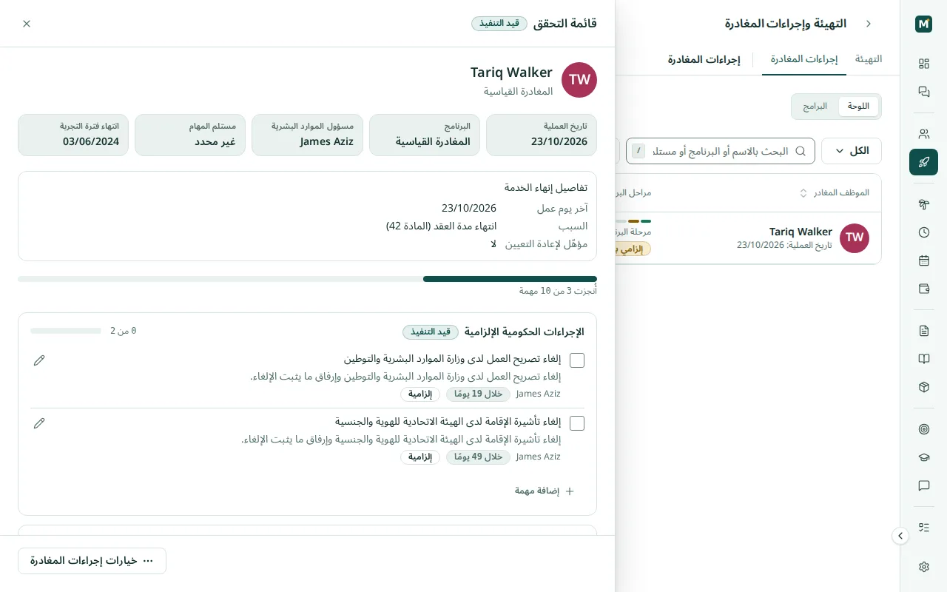Click the 03/06/2024 probation end date

click(x=91, y=141)
